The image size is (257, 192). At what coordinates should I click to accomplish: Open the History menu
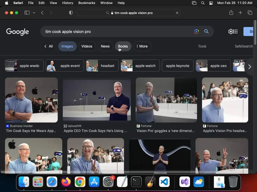tap(68, 3)
